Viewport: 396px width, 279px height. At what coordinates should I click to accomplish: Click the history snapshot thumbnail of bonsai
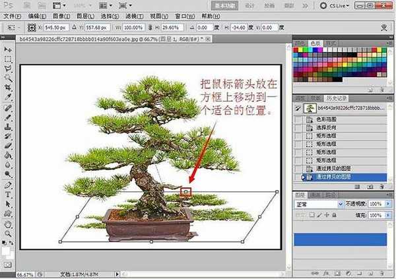pos(310,108)
